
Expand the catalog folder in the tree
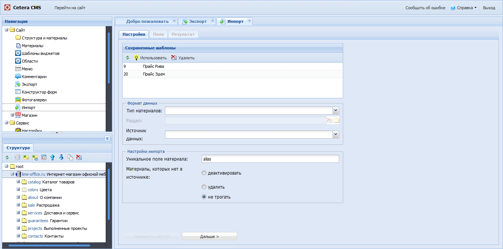point(18,182)
